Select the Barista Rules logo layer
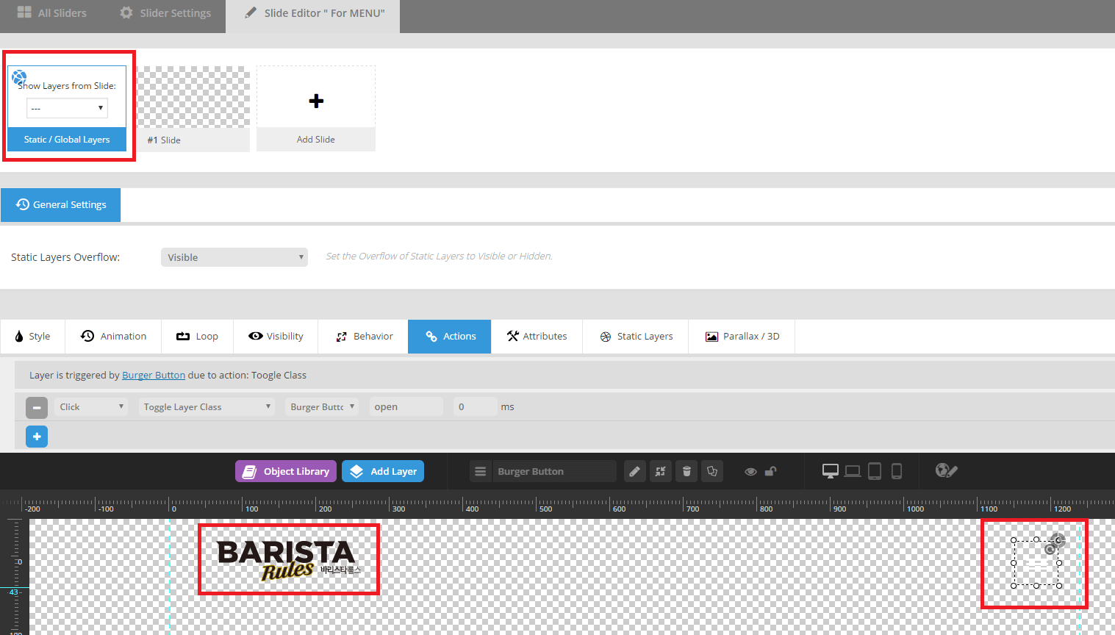Image resolution: width=1115 pixels, height=635 pixels. click(x=289, y=560)
